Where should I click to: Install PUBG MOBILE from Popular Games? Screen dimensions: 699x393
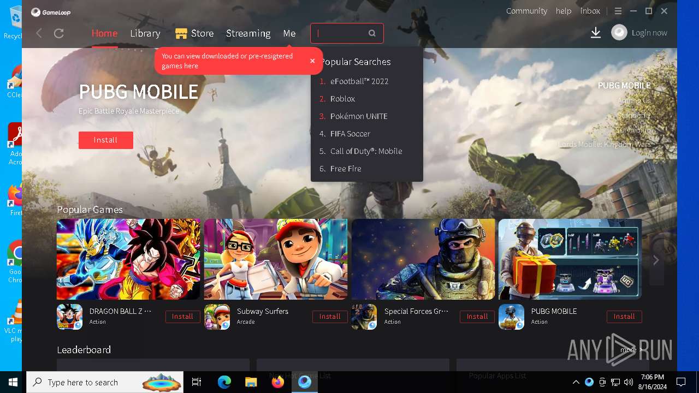(624, 317)
